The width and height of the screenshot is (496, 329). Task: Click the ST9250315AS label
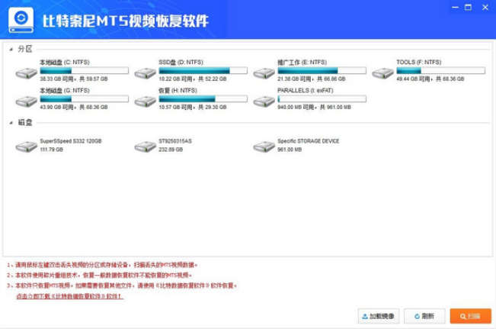tap(175, 141)
